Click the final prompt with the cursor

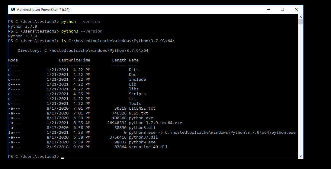(x=36, y=157)
